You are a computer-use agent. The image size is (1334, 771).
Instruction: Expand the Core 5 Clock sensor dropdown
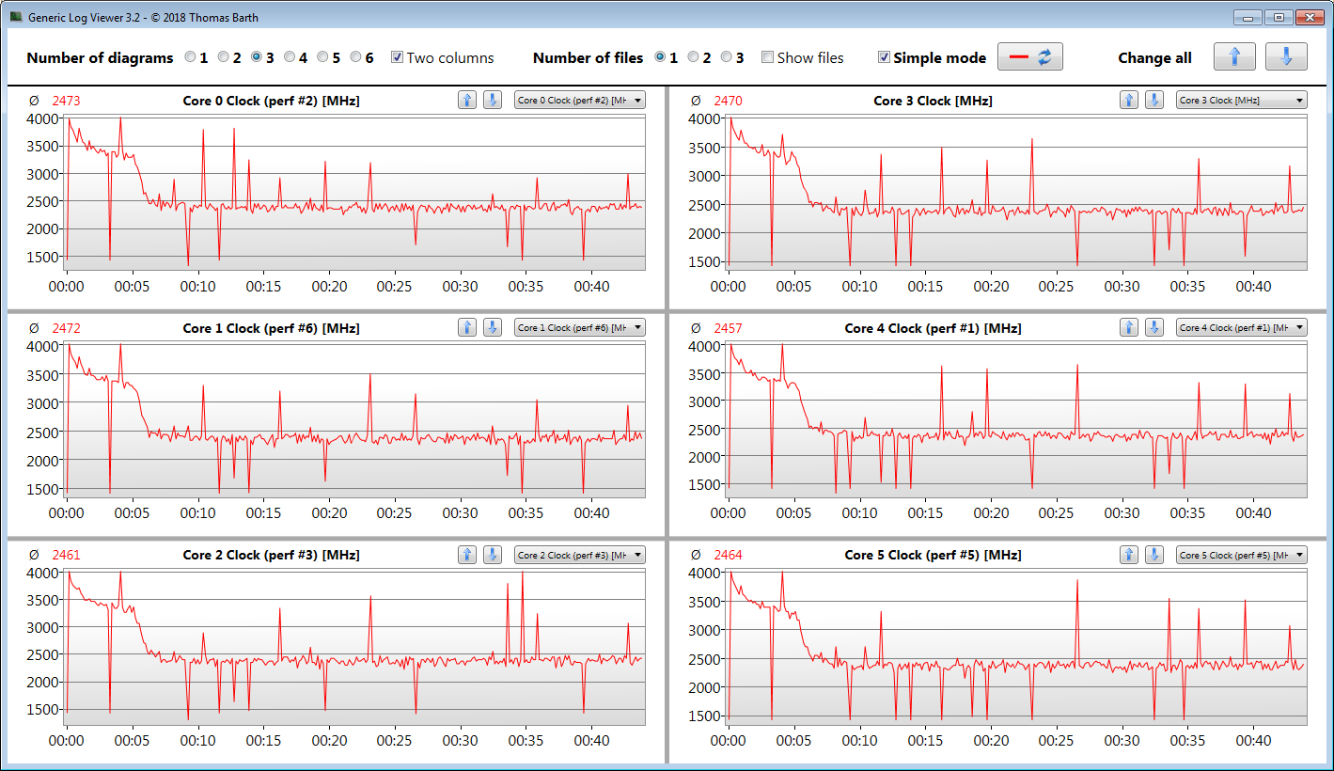tap(1241, 555)
